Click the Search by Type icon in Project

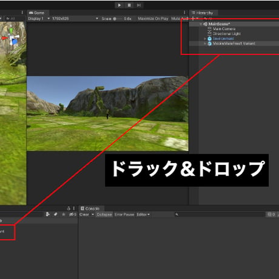pos(47,214)
